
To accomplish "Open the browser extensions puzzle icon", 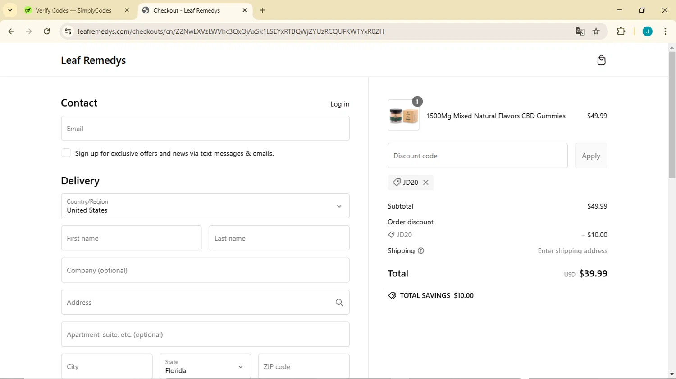I will click(x=621, y=31).
